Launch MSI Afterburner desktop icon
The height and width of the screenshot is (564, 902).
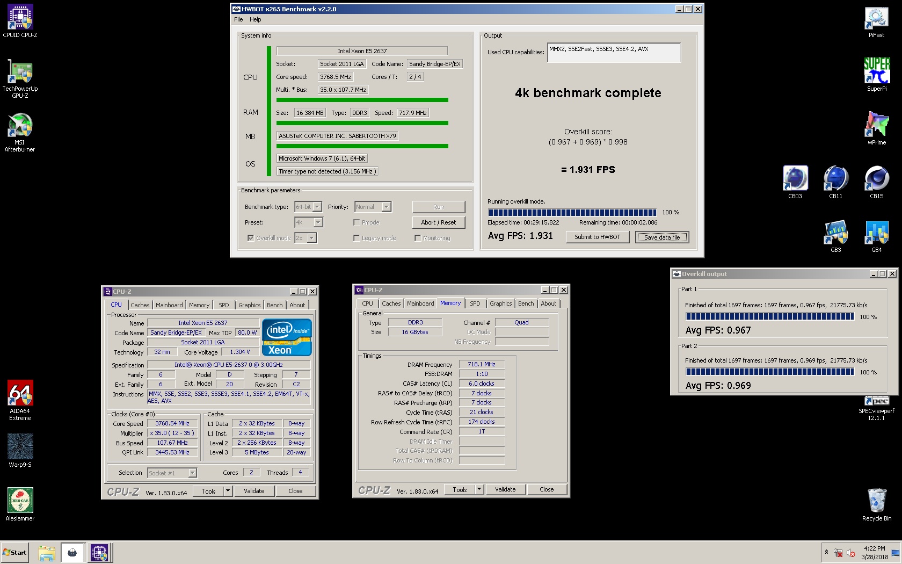tap(20, 132)
